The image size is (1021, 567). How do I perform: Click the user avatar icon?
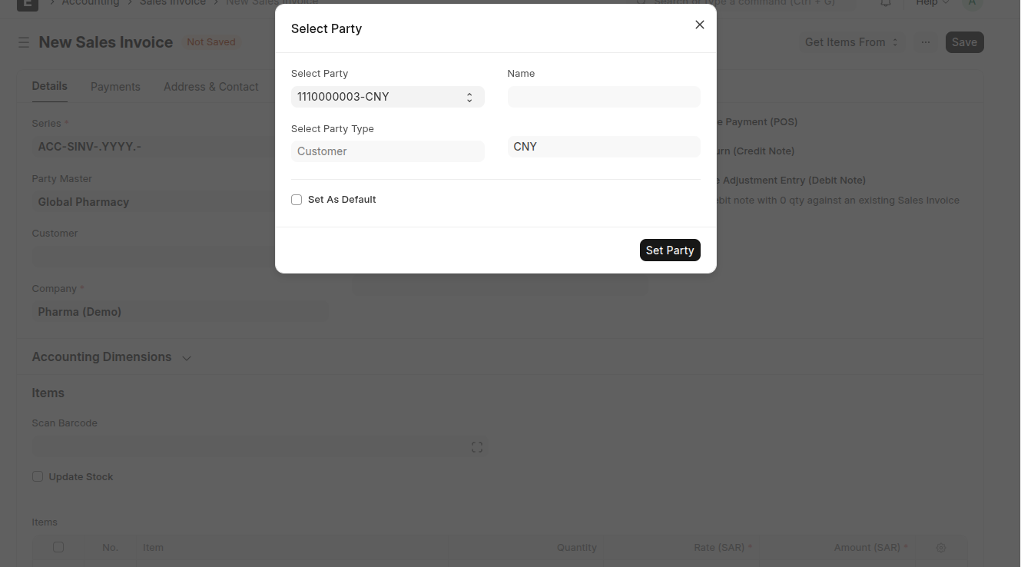[x=972, y=3]
